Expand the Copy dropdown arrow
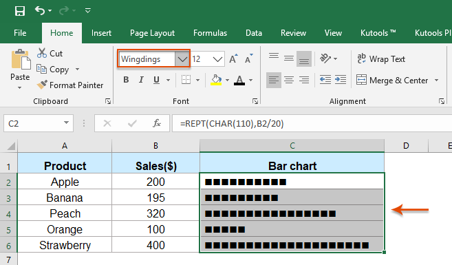The width and height of the screenshot is (452, 265). (x=77, y=70)
